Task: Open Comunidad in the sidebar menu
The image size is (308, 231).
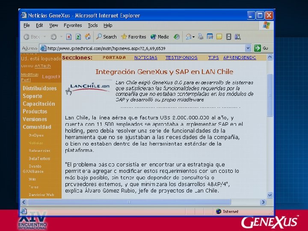Action: click(x=37, y=127)
